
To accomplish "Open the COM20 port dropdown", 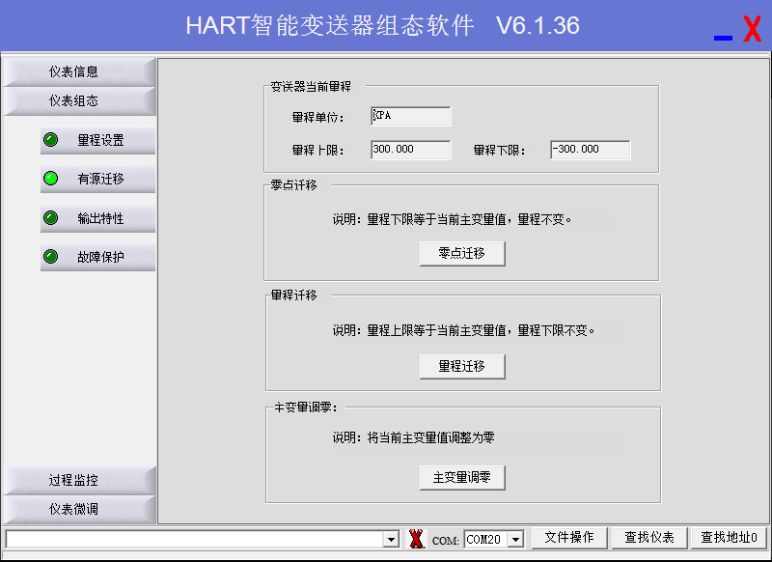I will point(515,539).
